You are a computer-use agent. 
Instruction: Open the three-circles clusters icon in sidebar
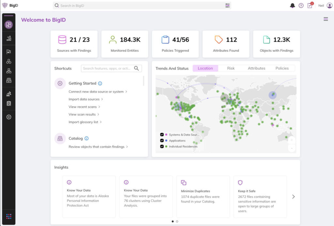9,61
